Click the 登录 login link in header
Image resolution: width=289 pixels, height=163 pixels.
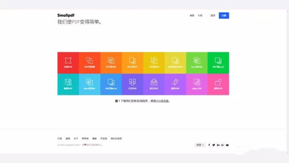(213, 16)
